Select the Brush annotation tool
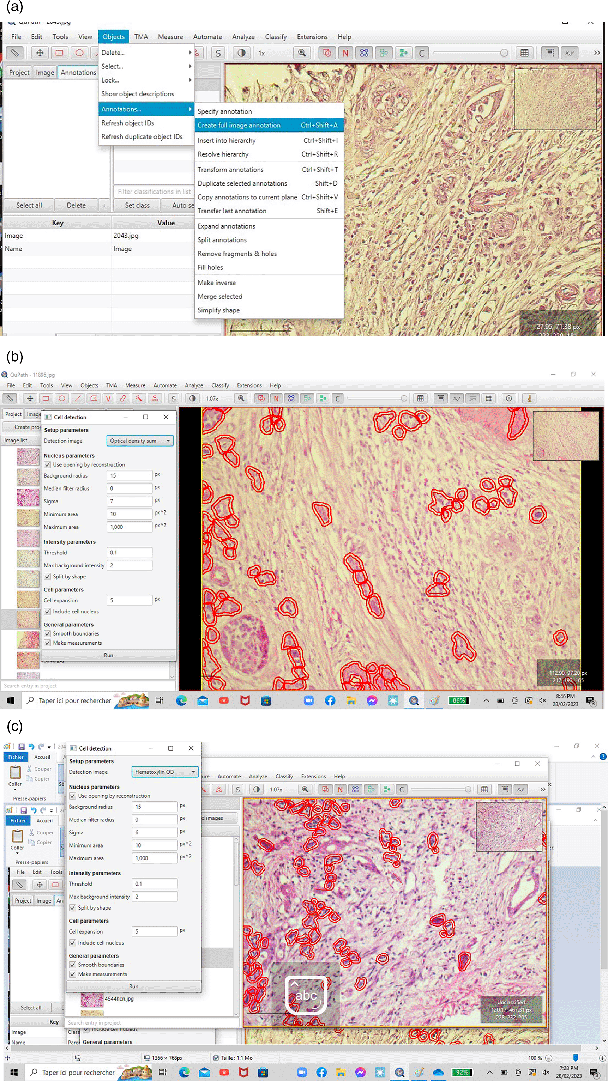Screen dimensions: 608x1081 click(124, 398)
